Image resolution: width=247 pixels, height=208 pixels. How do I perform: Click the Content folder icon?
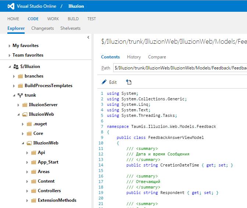click(x=33, y=182)
